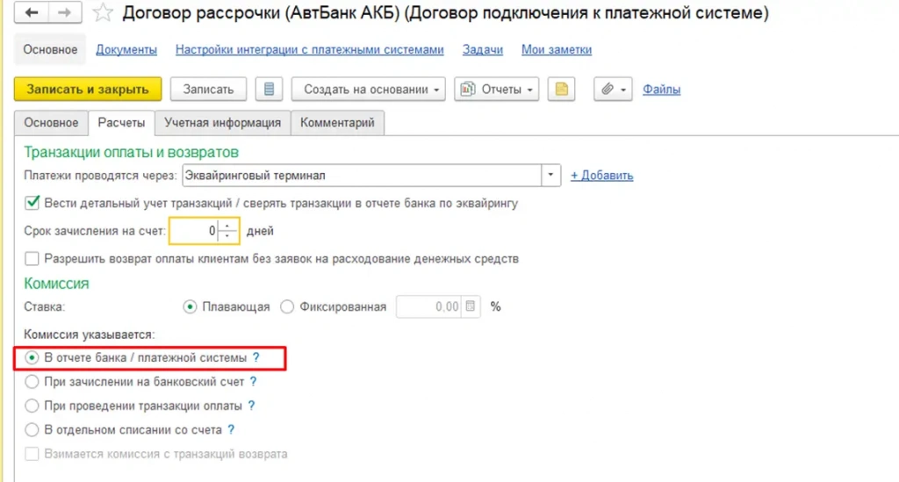This screenshot has height=482, width=899.
Task: Open Настройки интеграции с платежными системами
Action: (x=310, y=50)
